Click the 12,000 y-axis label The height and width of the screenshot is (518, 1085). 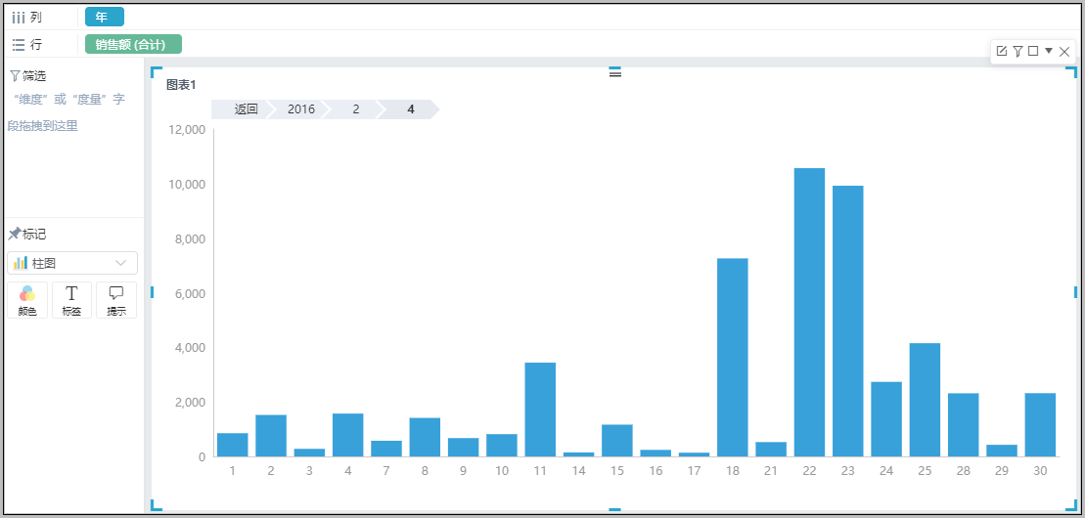186,130
